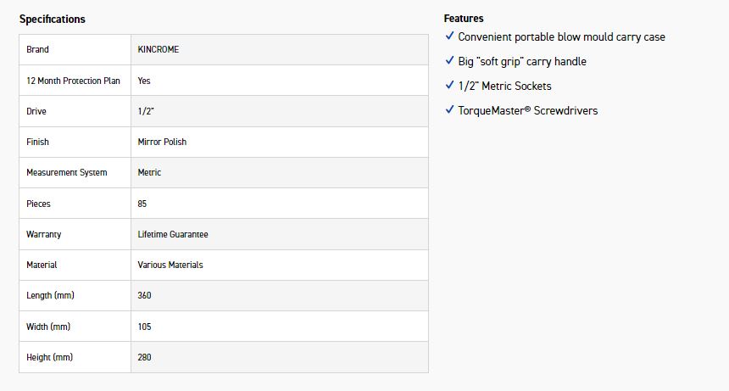Click the checkmark beside 1/2" Metric Sockets
The image size is (729, 391).
(449, 86)
